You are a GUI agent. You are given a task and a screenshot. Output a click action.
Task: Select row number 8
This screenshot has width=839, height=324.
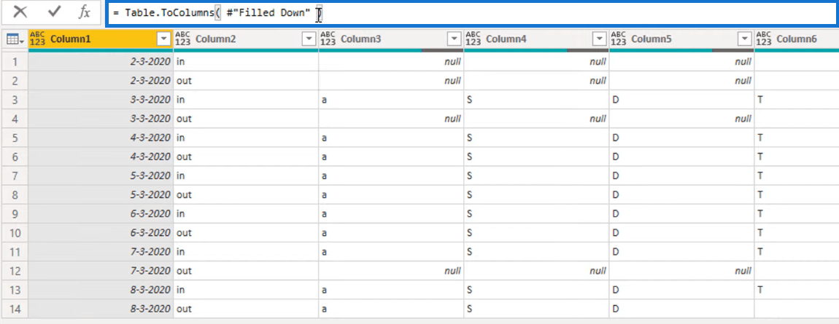click(x=15, y=195)
